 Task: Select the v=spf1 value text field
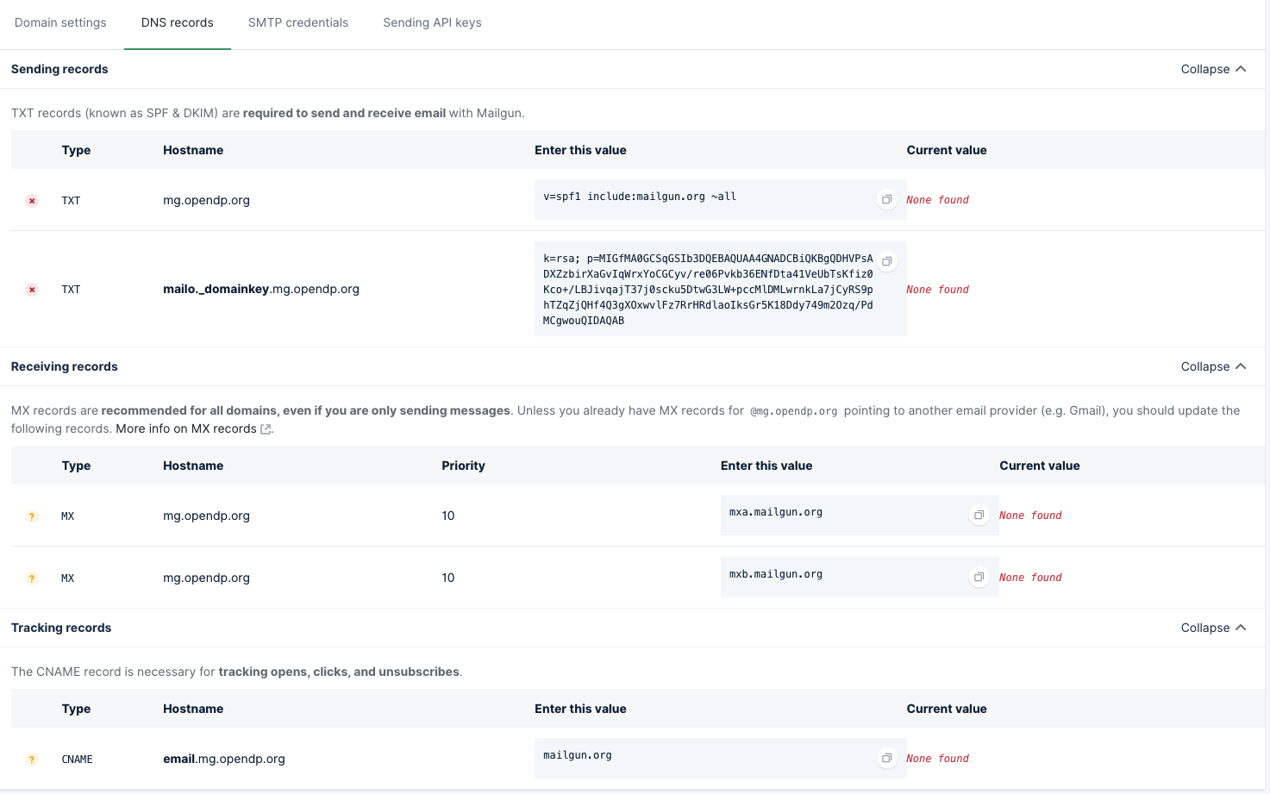[690, 197]
